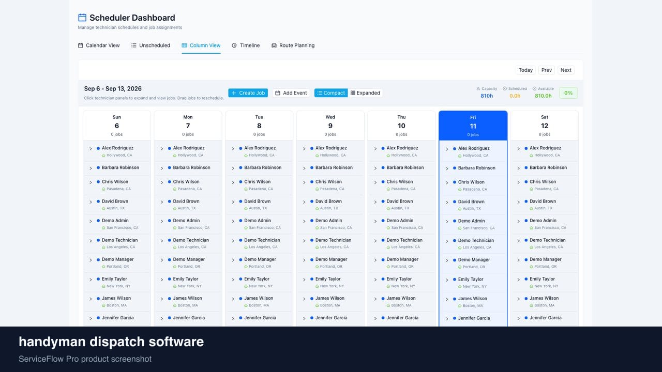The width and height of the screenshot is (662, 372).
Task: Open the Calendar View tab
Action: point(99,45)
